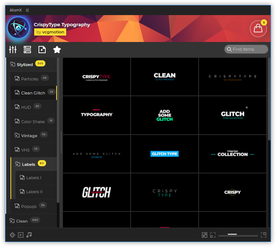Open the blue GLITCH TYPE thumbnail

click(x=164, y=154)
